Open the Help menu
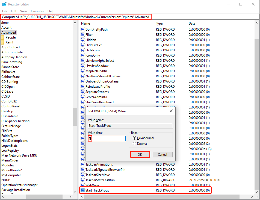260x200 pixels. (51, 11)
